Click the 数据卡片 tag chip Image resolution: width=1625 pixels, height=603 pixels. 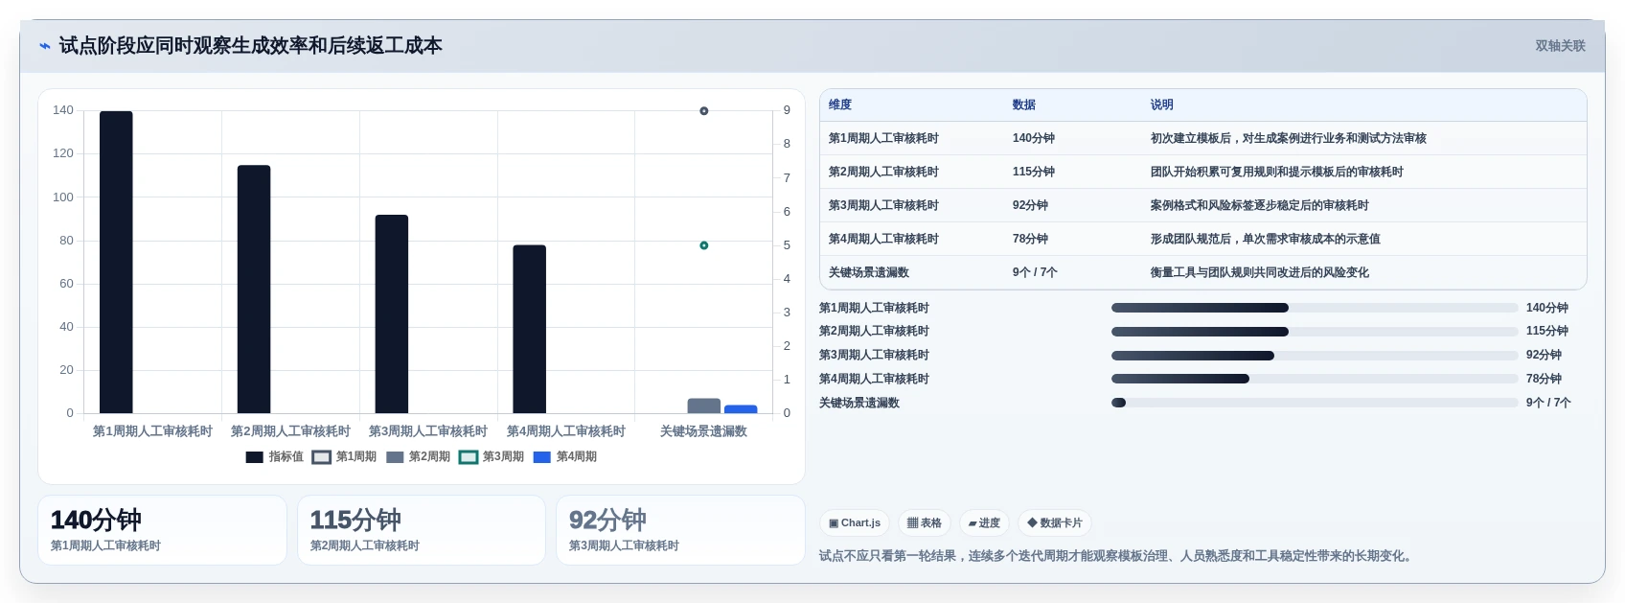point(1055,523)
